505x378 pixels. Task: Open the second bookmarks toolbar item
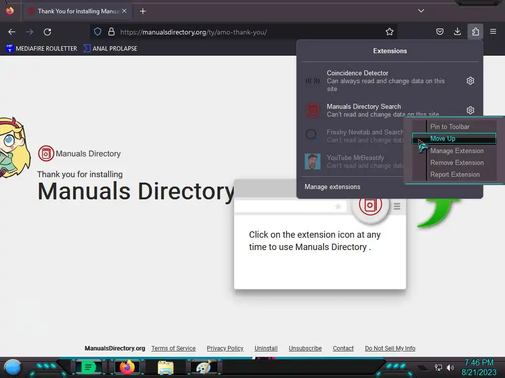point(110,49)
